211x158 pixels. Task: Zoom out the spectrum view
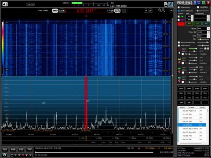coord(160,10)
